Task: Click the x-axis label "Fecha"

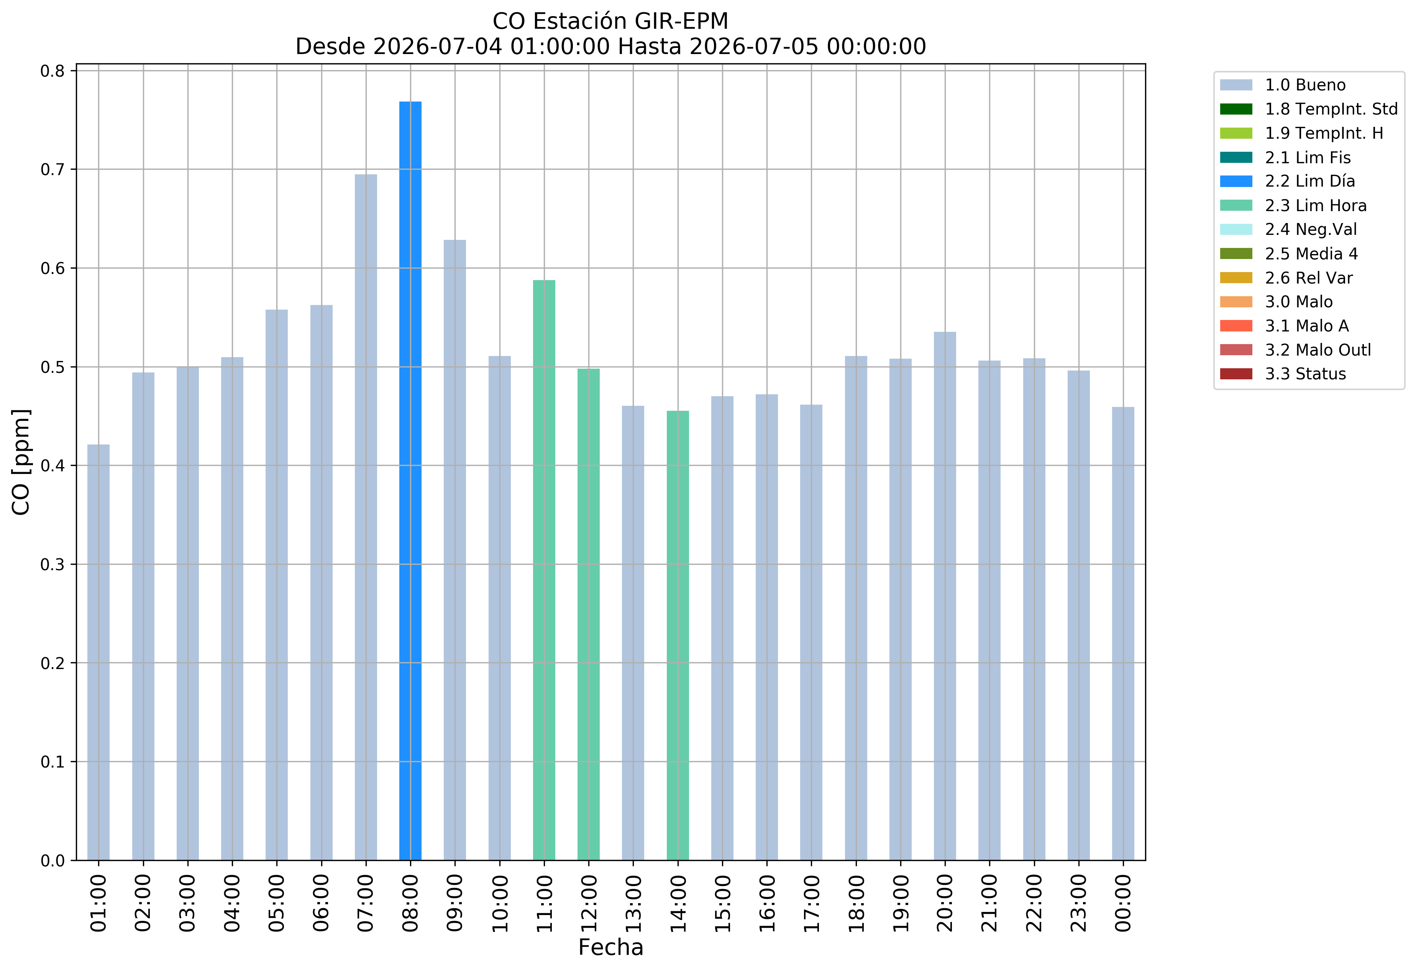Action: (x=610, y=947)
